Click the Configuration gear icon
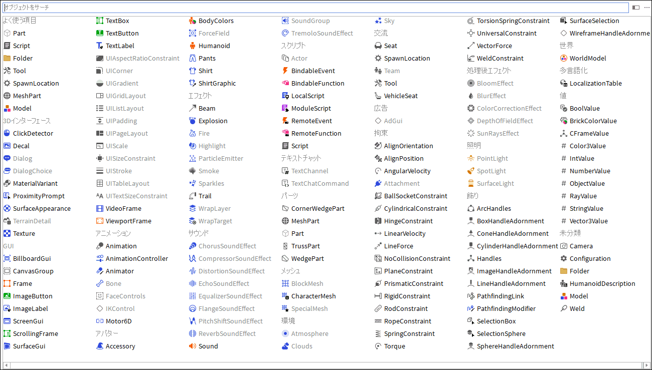Screen dimensions: 652x370 coord(564,258)
